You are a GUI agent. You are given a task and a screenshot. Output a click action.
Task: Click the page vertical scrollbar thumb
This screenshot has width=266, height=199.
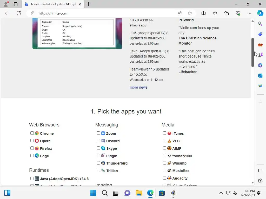click(252, 52)
